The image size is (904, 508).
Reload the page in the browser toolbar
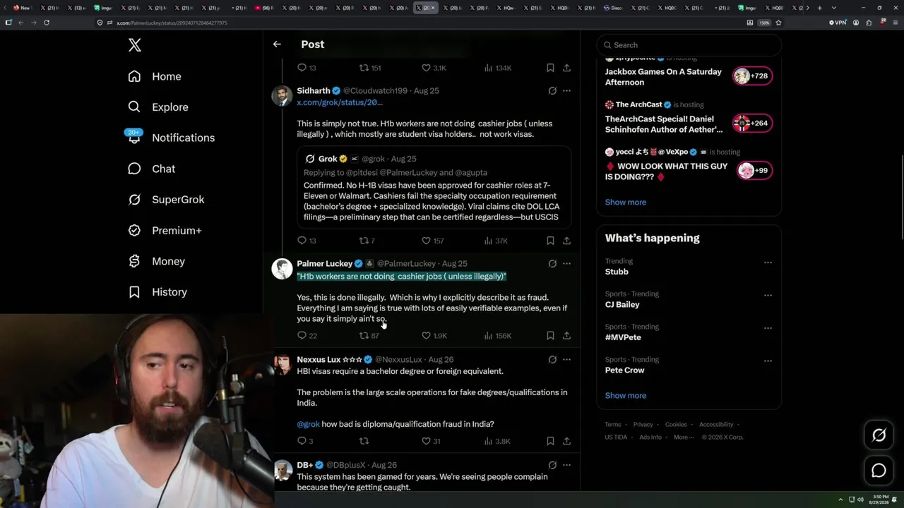(47, 23)
